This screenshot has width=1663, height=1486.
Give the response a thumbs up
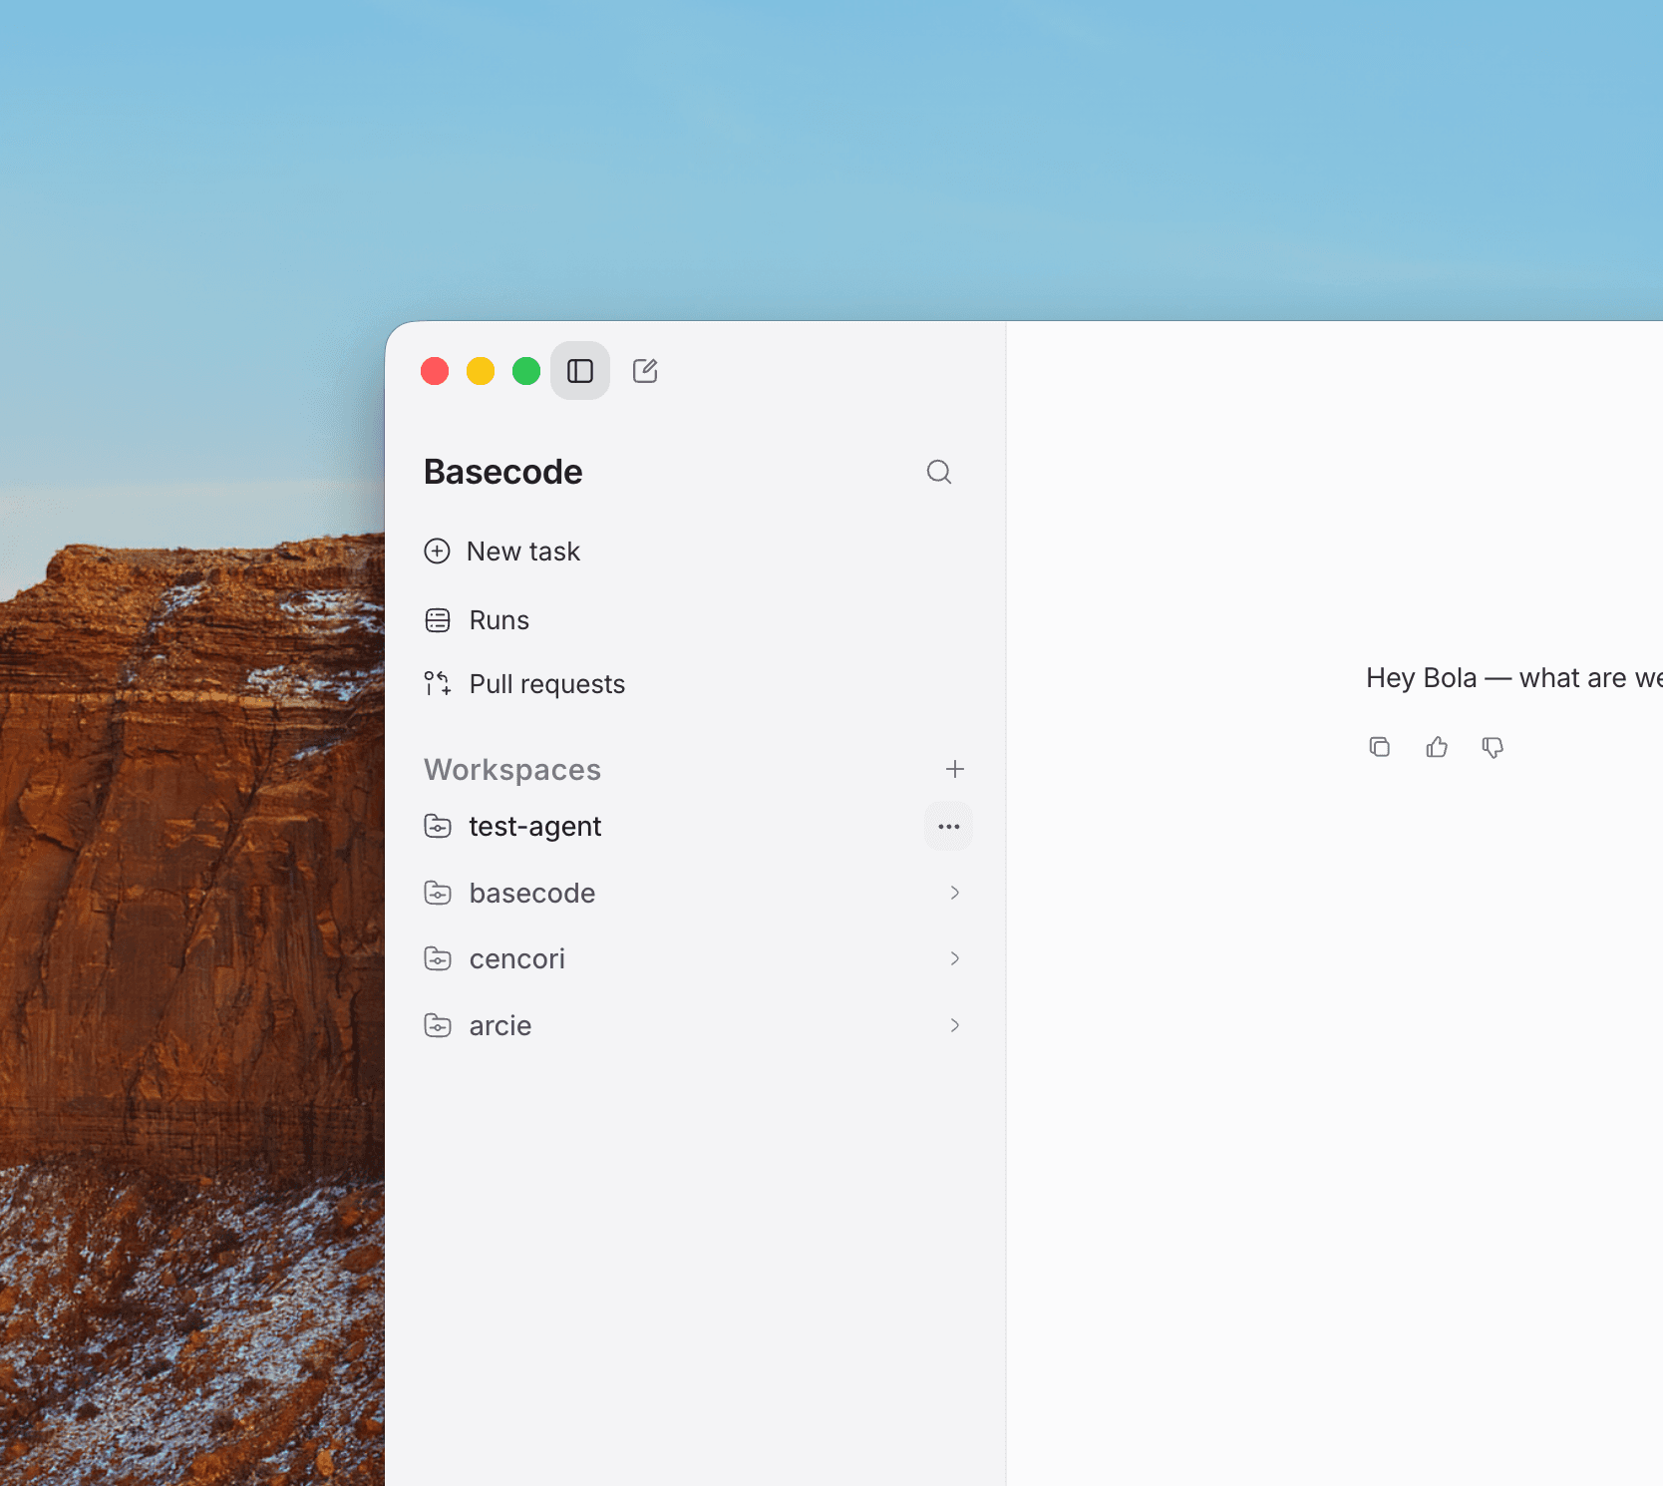coord(1437,747)
